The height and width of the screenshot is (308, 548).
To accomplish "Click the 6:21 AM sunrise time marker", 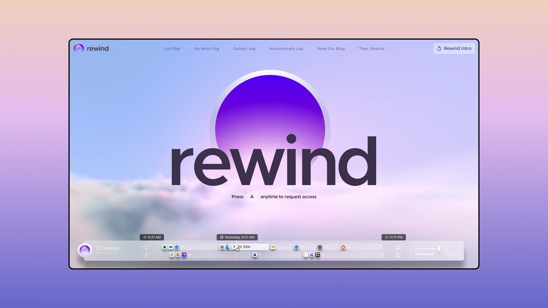I will [x=152, y=237].
